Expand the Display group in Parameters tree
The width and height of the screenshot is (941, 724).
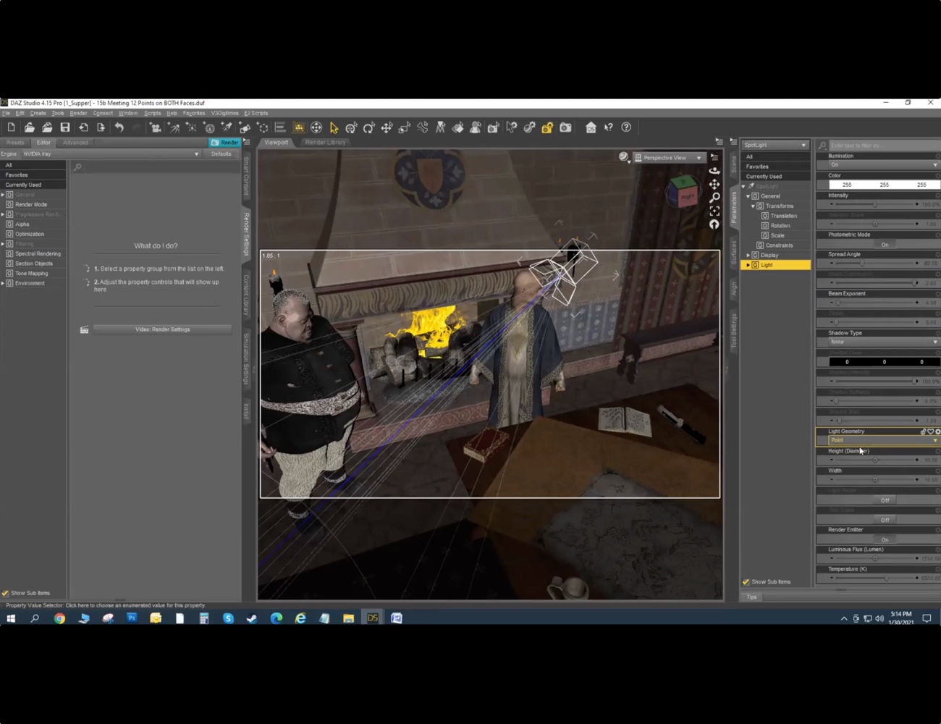pyautogui.click(x=748, y=256)
